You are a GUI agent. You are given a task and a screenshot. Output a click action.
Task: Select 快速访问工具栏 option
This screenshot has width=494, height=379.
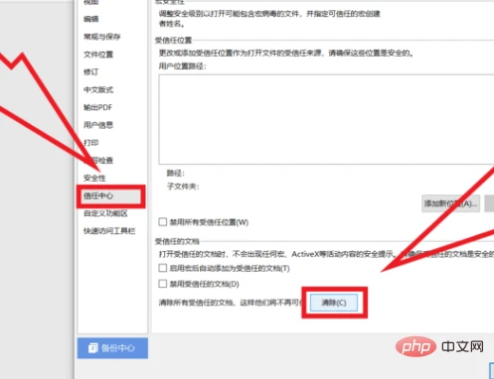click(x=109, y=231)
